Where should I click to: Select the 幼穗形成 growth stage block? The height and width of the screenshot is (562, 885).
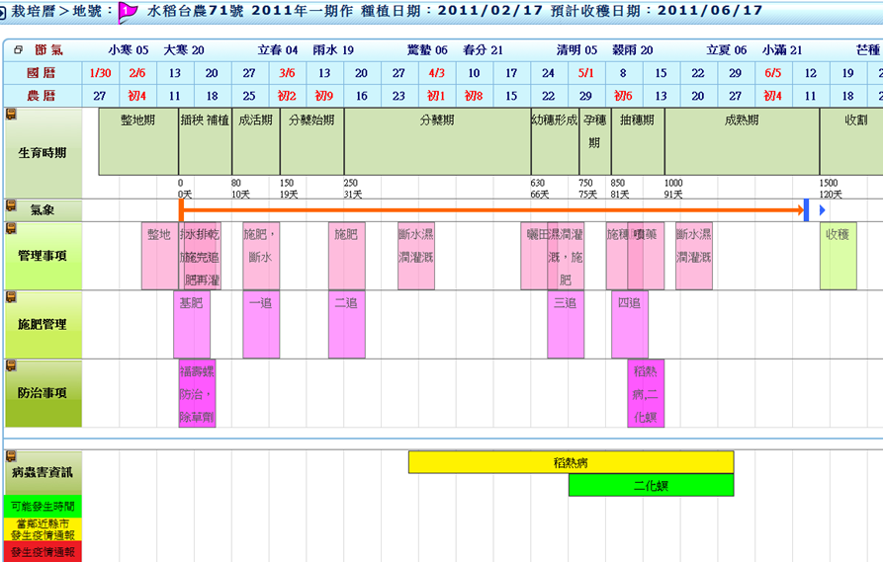coord(555,141)
